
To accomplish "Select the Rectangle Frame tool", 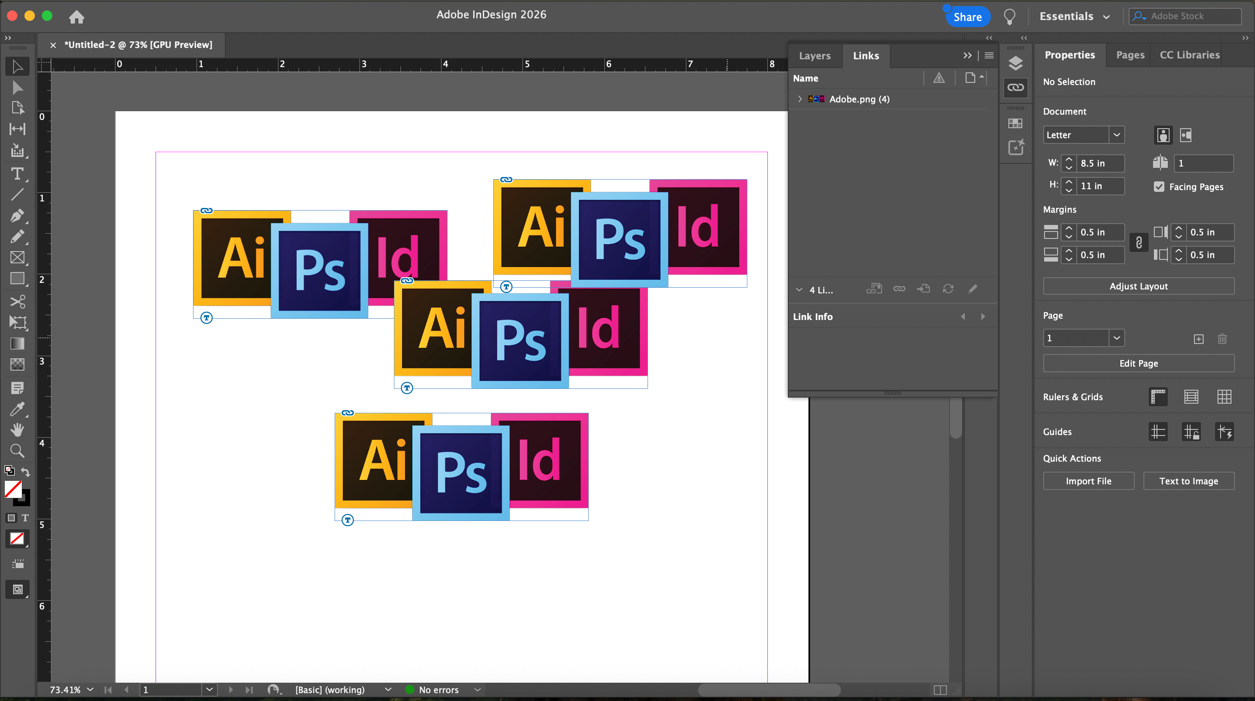I will [17, 257].
